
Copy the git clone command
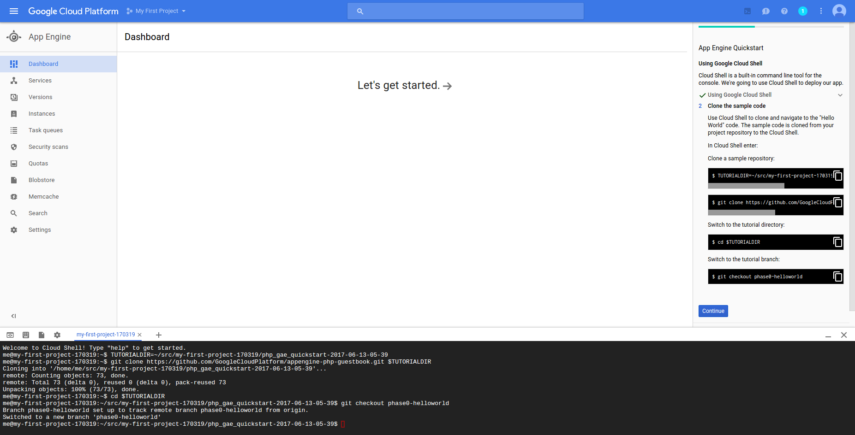[x=838, y=202]
